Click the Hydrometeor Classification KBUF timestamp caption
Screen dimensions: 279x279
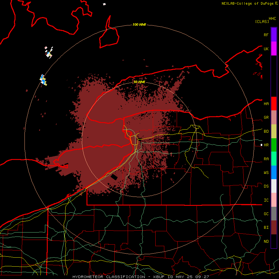[140, 277]
